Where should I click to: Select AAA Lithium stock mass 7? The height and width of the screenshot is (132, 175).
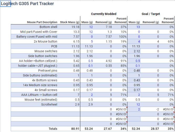(x=79, y=95)
